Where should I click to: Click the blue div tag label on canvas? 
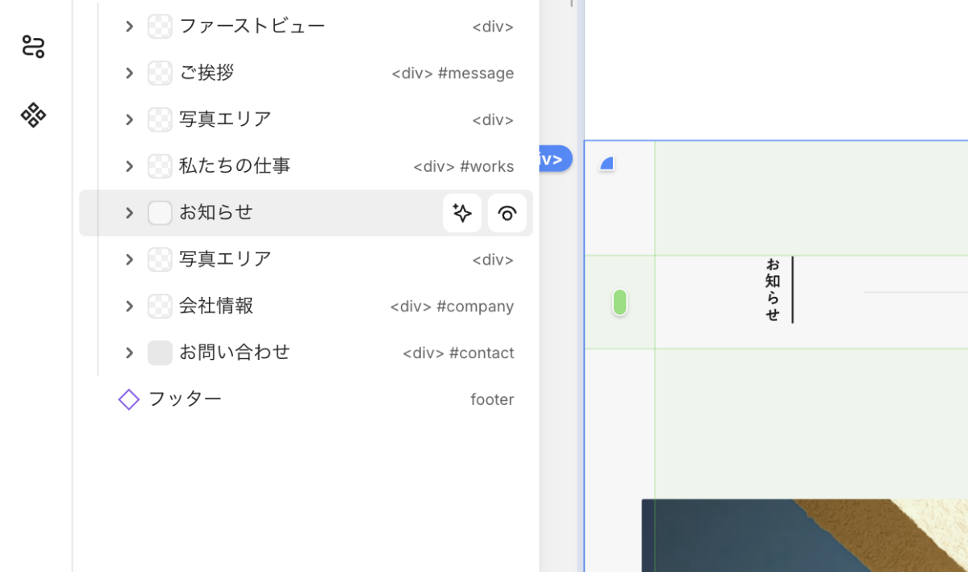pyautogui.click(x=555, y=159)
